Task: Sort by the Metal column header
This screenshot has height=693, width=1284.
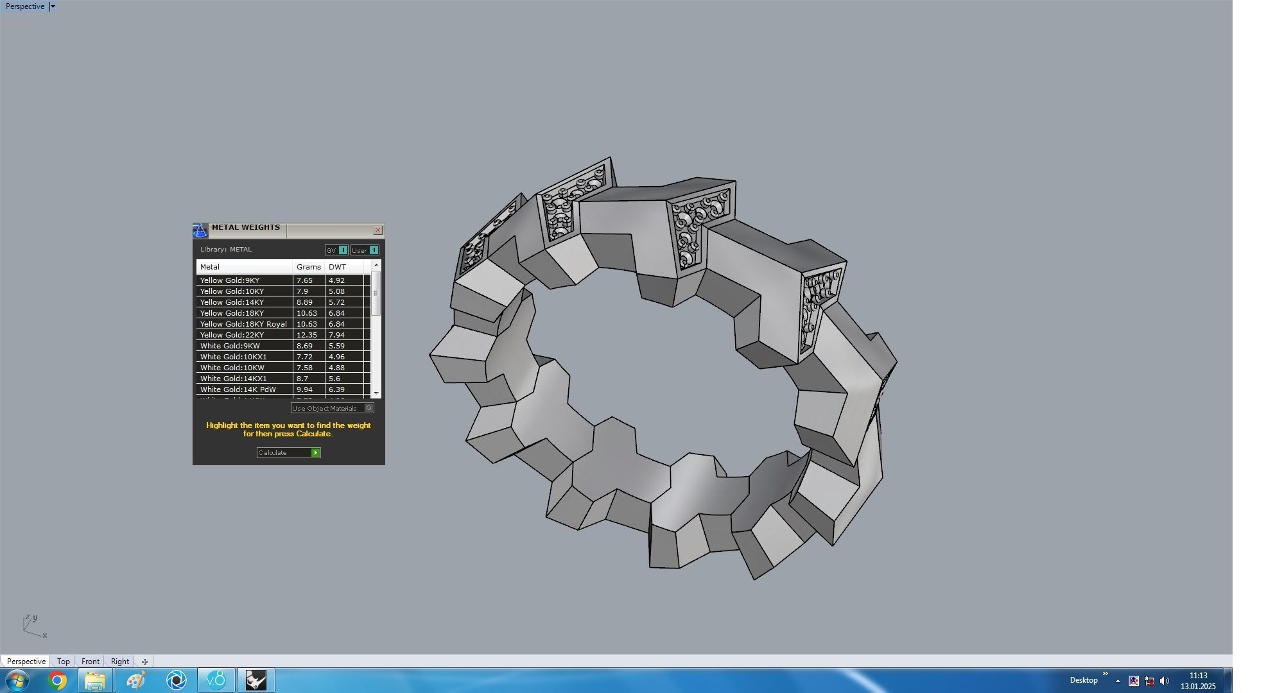Action: coord(244,267)
